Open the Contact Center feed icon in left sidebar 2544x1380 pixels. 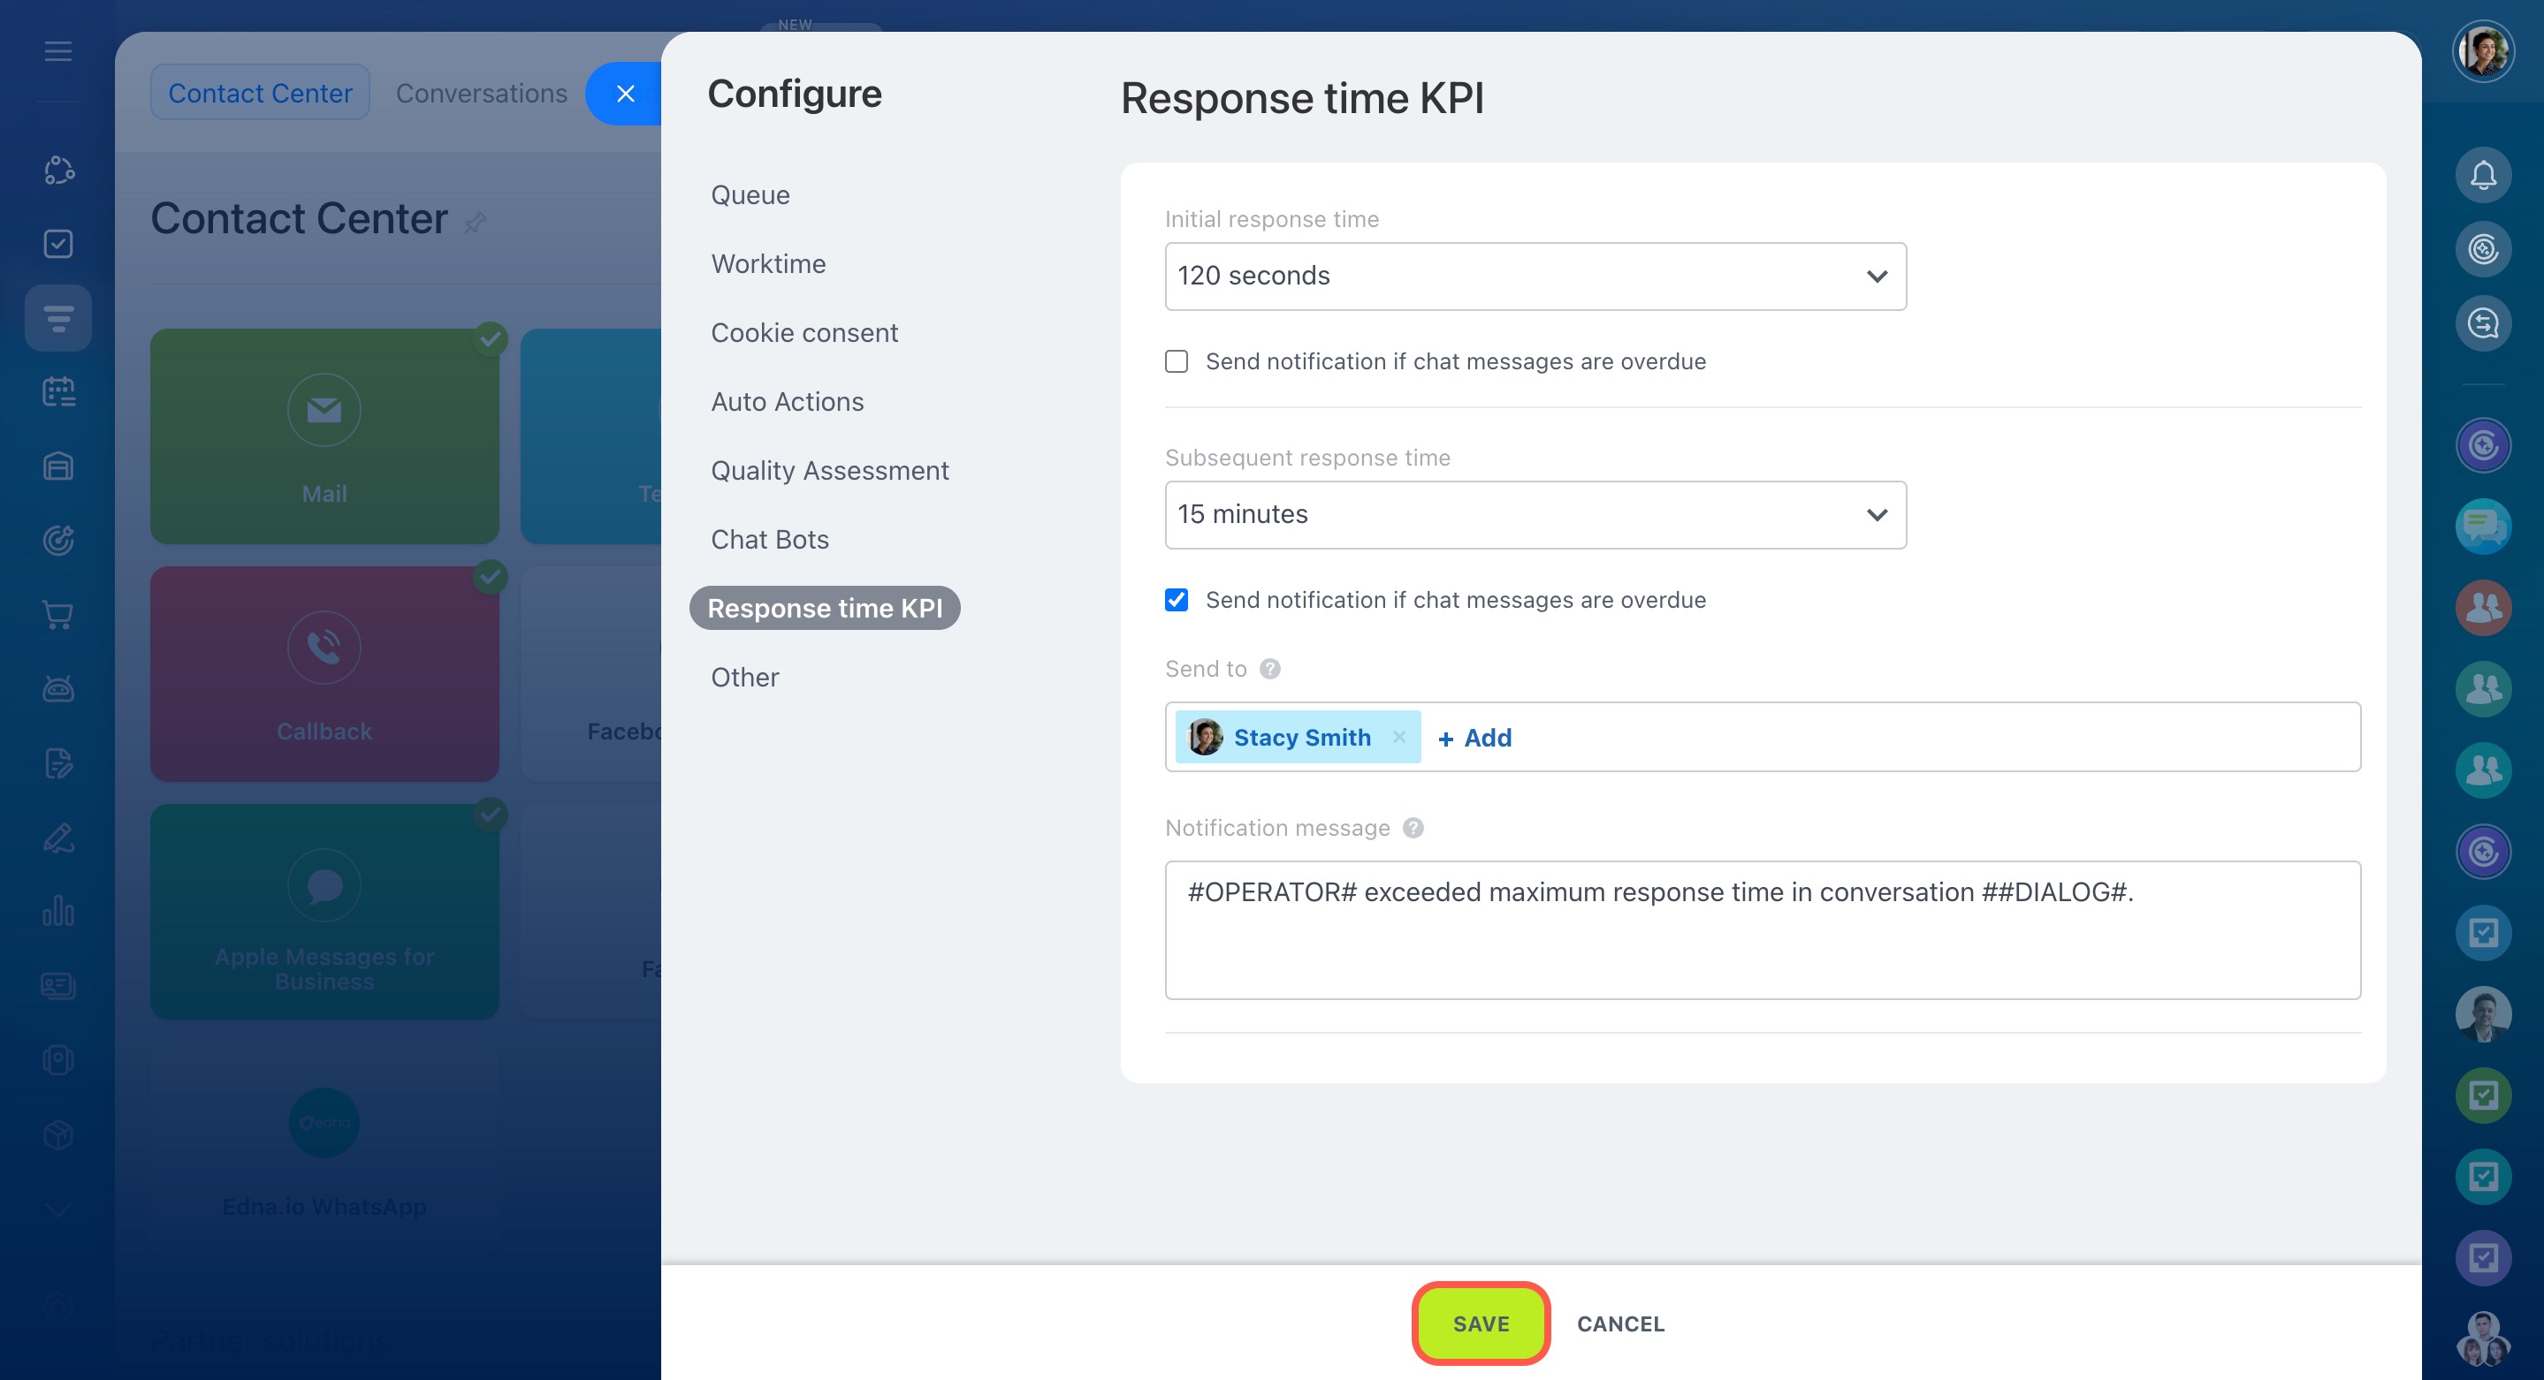[58, 318]
